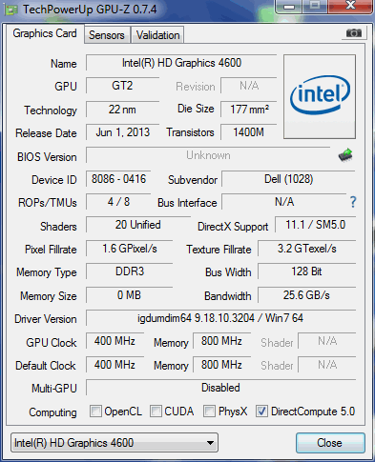Open the Validation tab
The image size is (375, 462).
157,35
